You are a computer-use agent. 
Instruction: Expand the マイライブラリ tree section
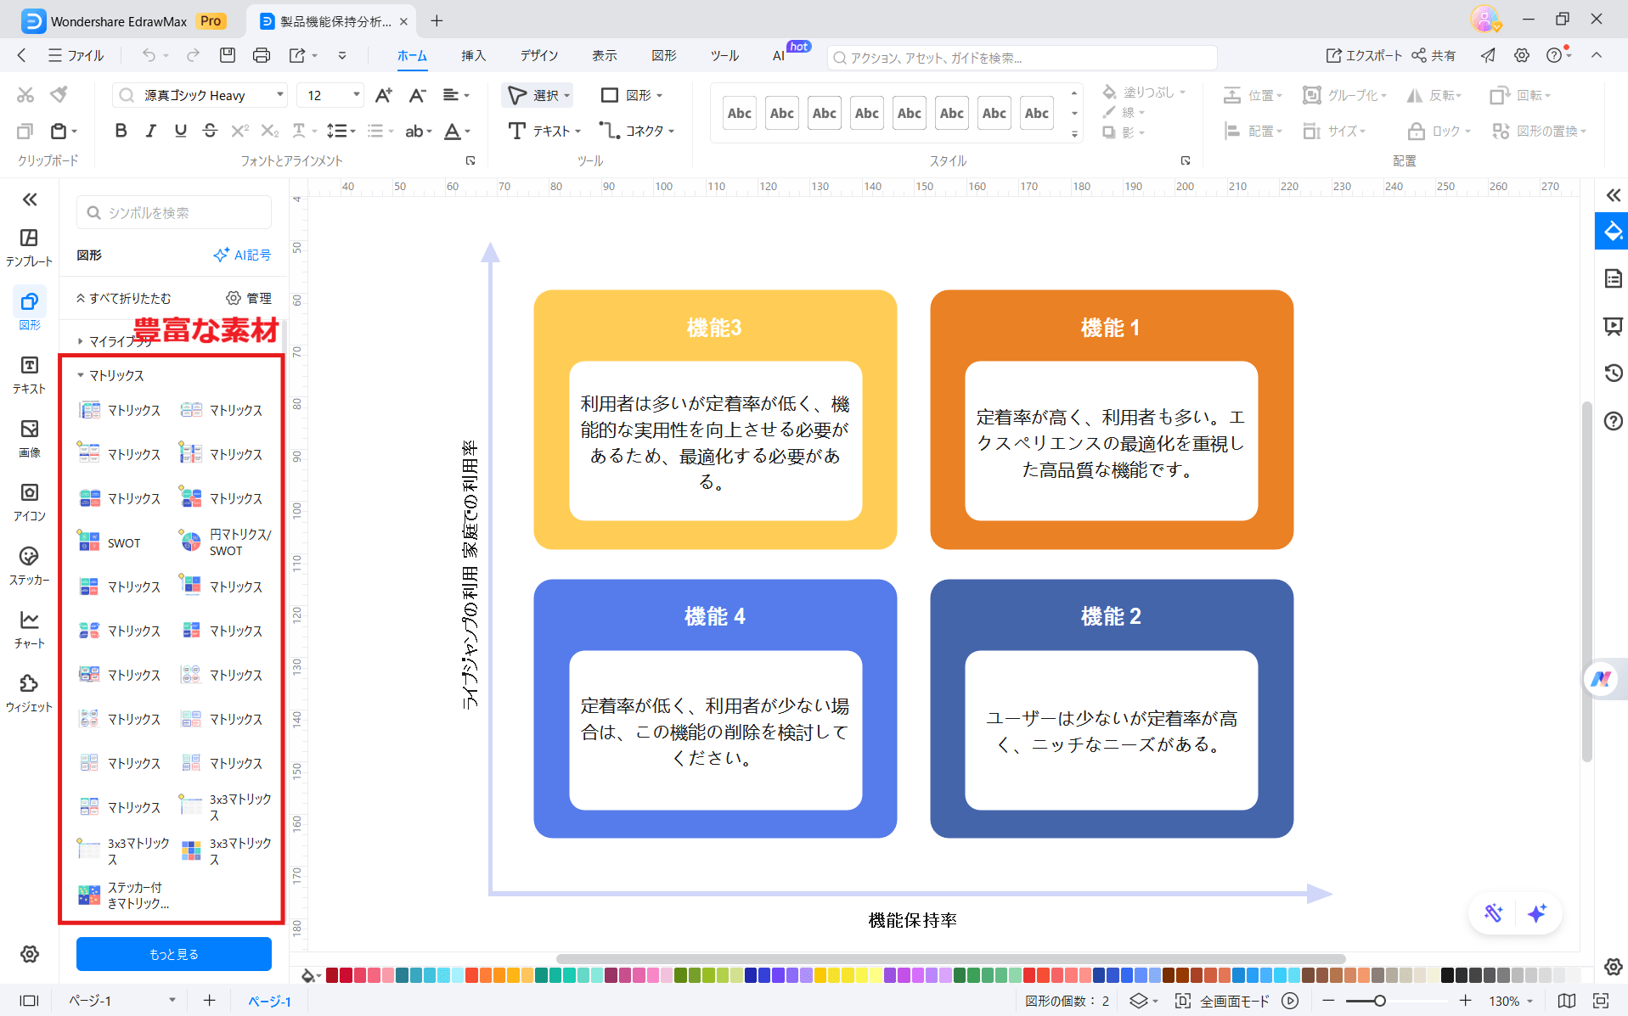pos(81,341)
